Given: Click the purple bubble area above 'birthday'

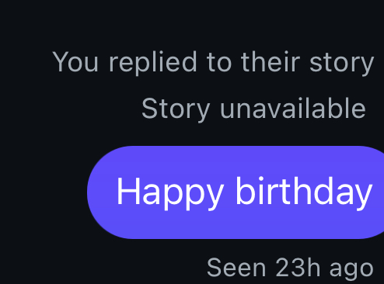Looking at the screenshot, I should 304,161.
